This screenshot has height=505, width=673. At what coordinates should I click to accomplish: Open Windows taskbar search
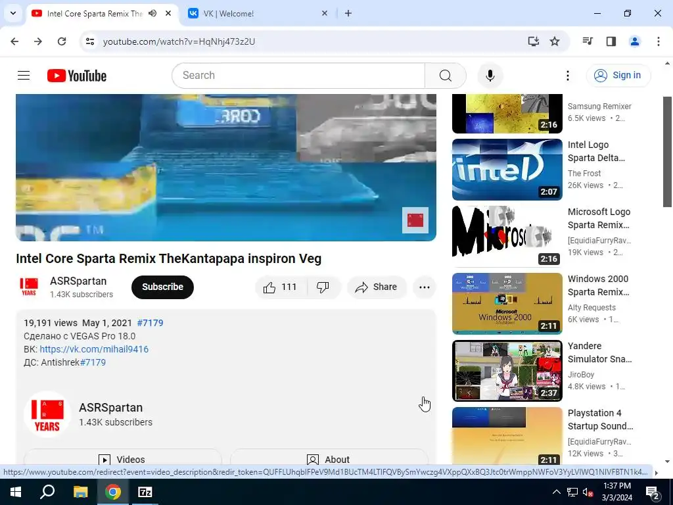click(47, 492)
